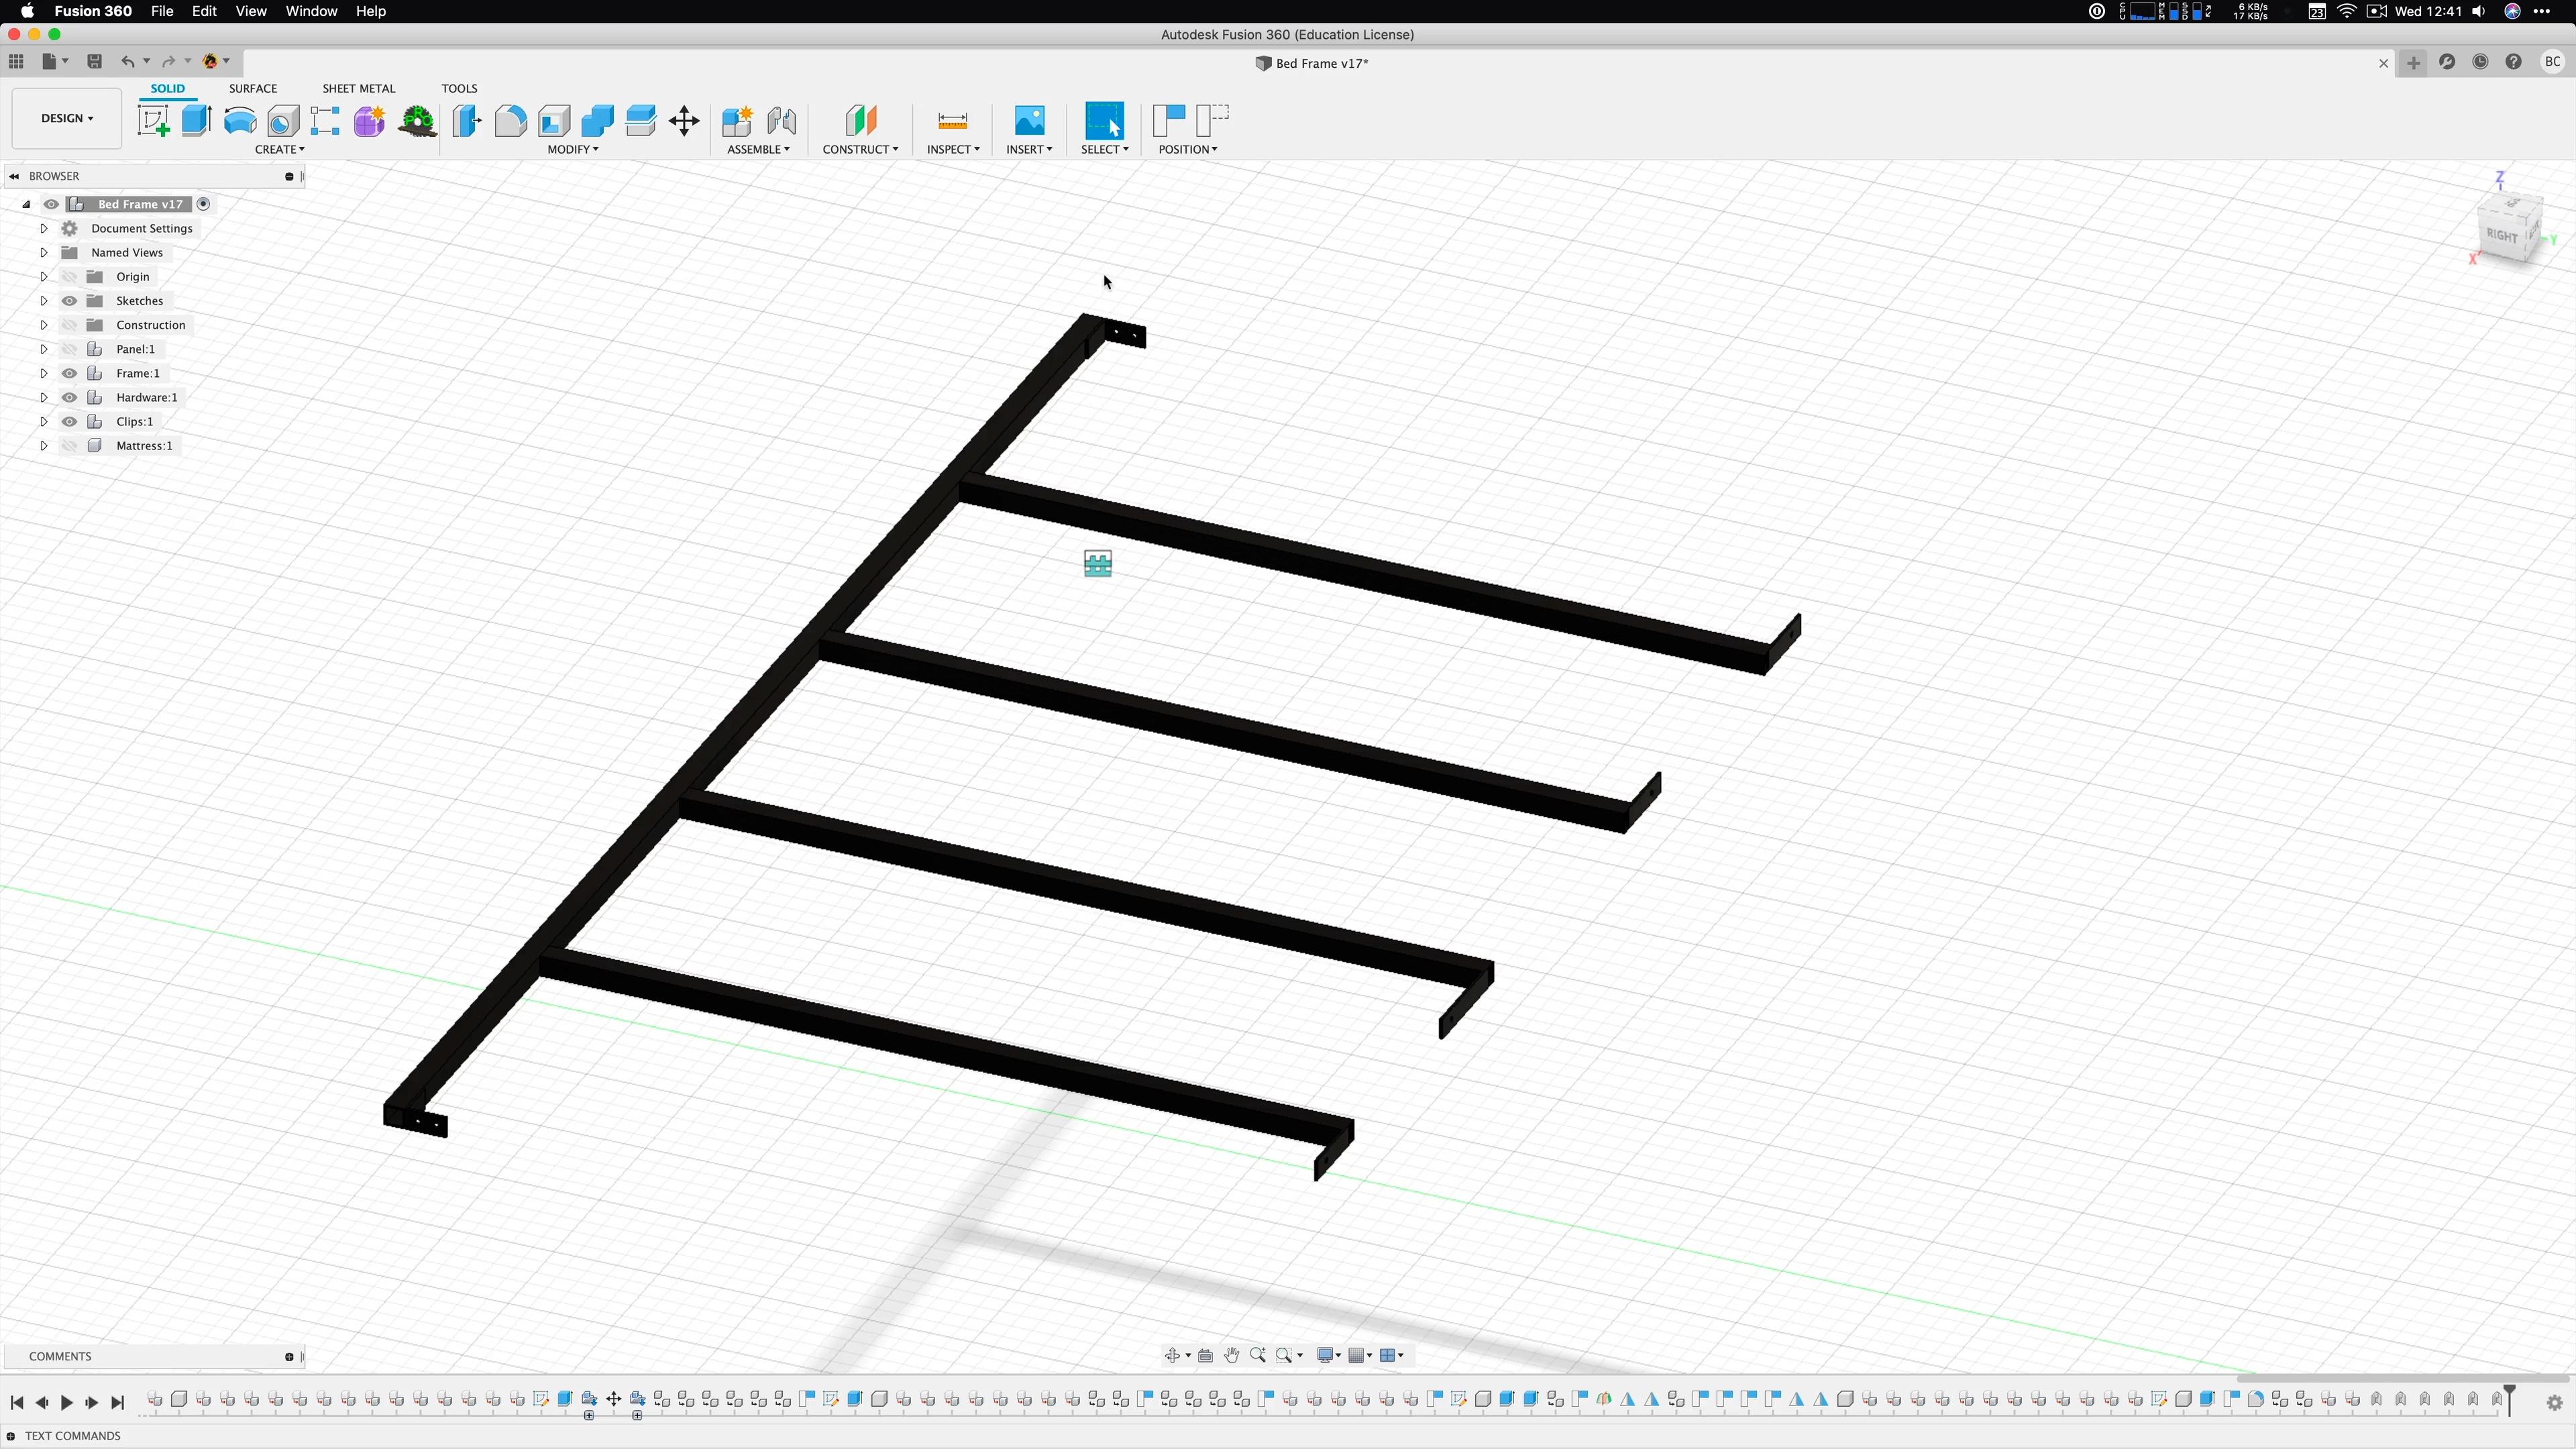Image resolution: width=2576 pixels, height=1449 pixels.
Task: Show the hidden Mattress:1 component
Action: pyautogui.click(x=69, y=446)
